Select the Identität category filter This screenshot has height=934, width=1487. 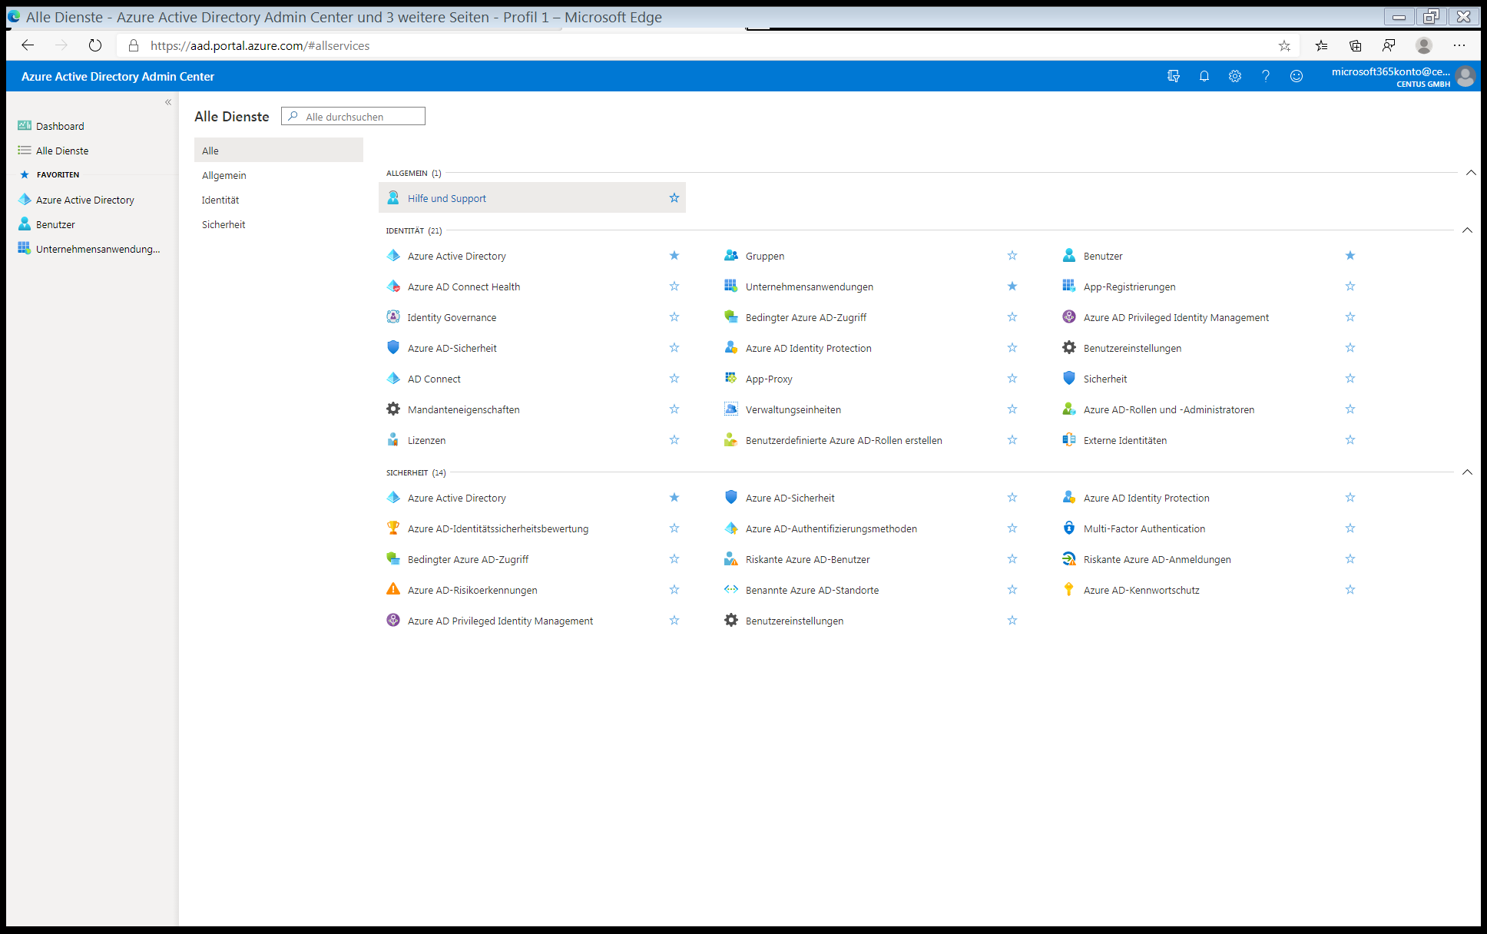click(x=220, y=200)
